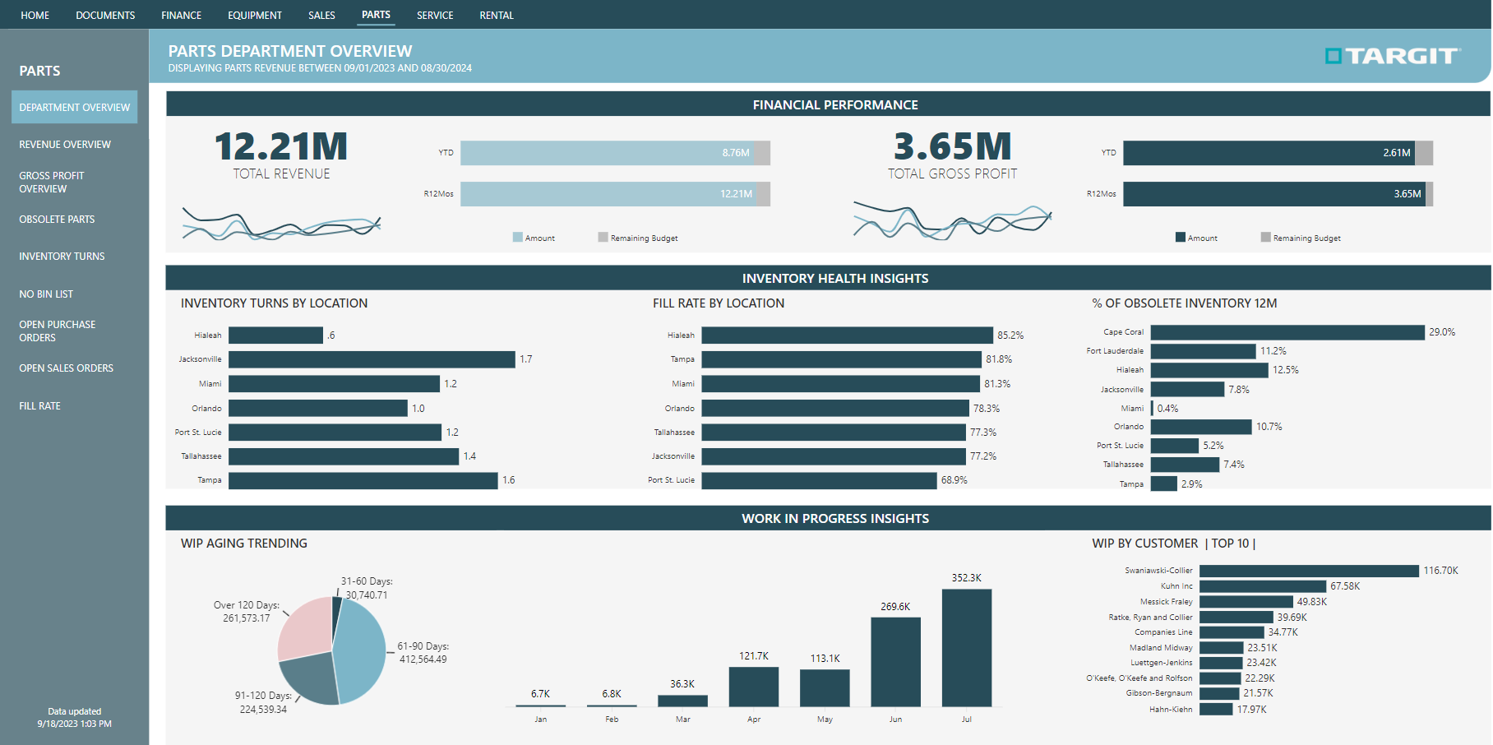Select Department Overview in the sidebar
The height and width of the screenshot is (745, 1493).
coord(74,107)
